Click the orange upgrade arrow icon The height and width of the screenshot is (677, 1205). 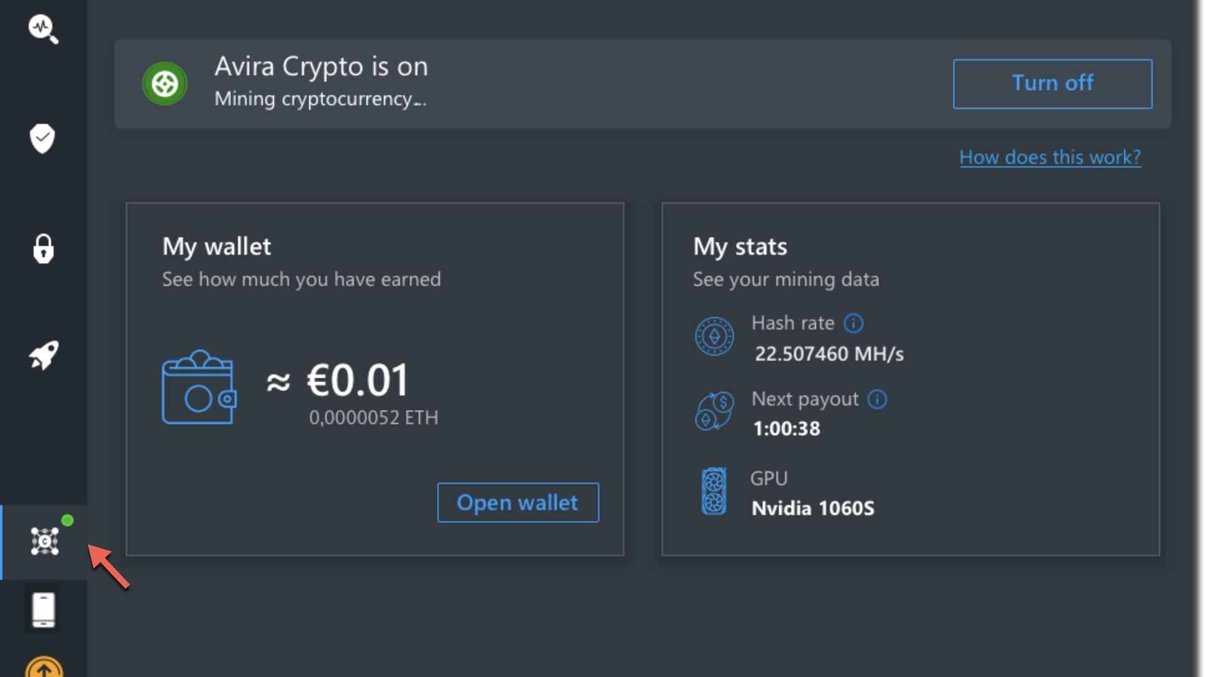44,667
